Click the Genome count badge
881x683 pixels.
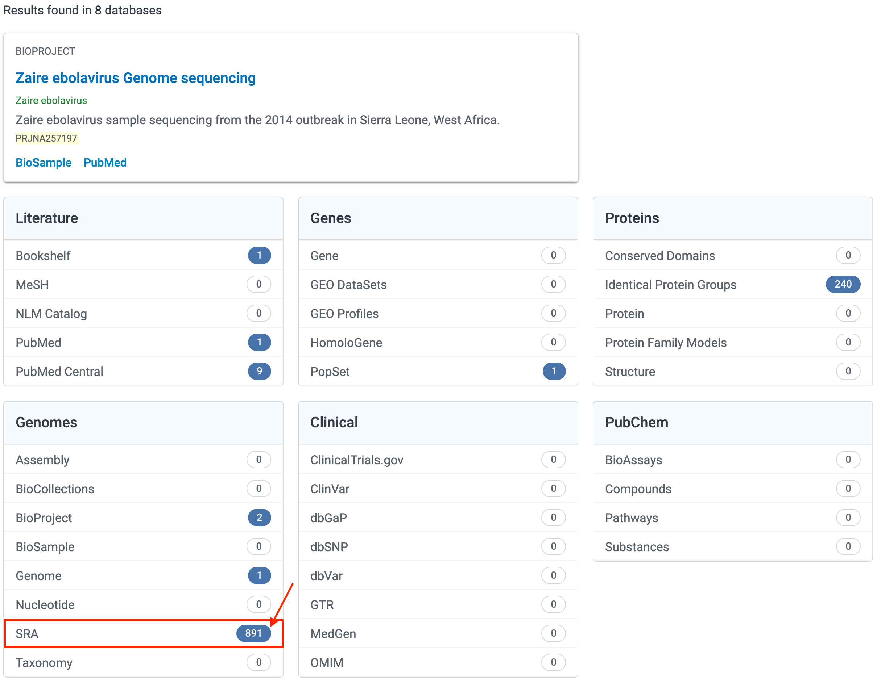point(259,575)
